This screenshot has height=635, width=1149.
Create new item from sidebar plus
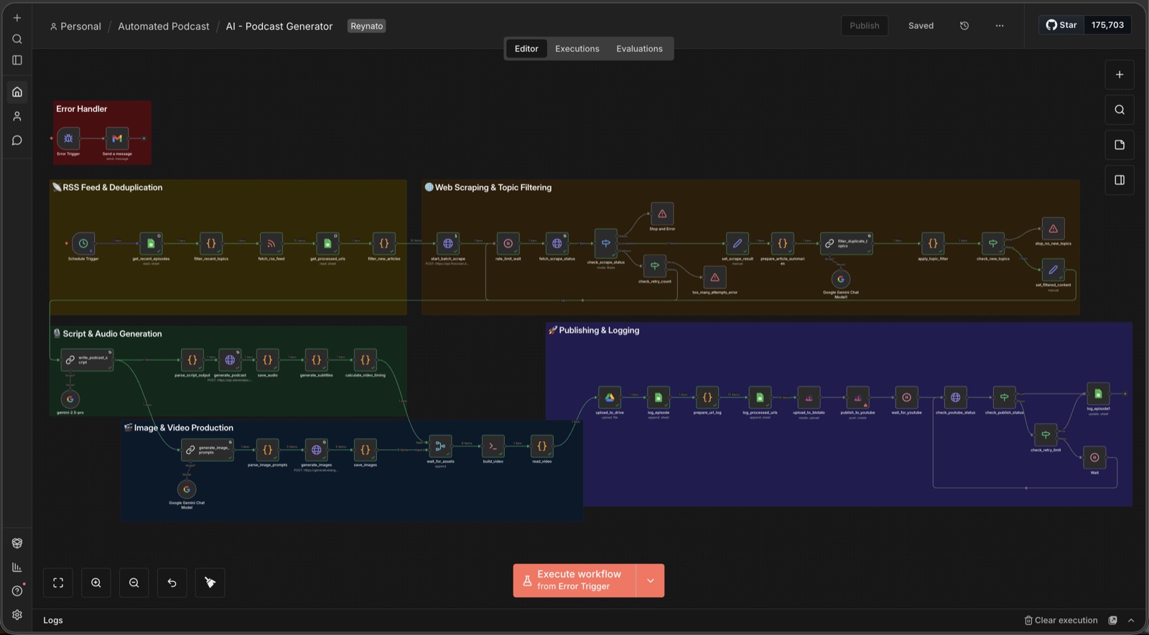[x=17, y=18]
